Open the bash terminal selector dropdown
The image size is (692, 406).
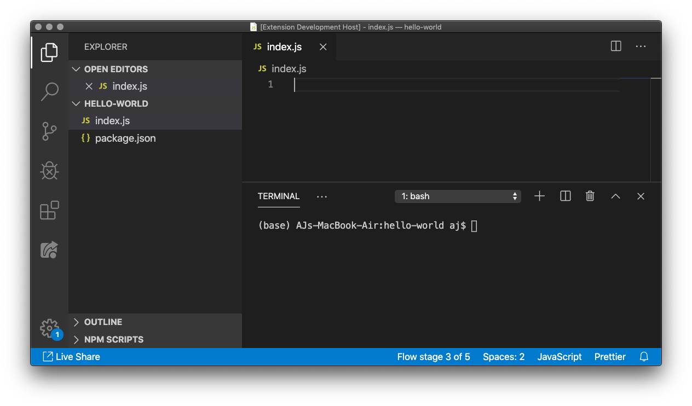click(x=458, y=196)
